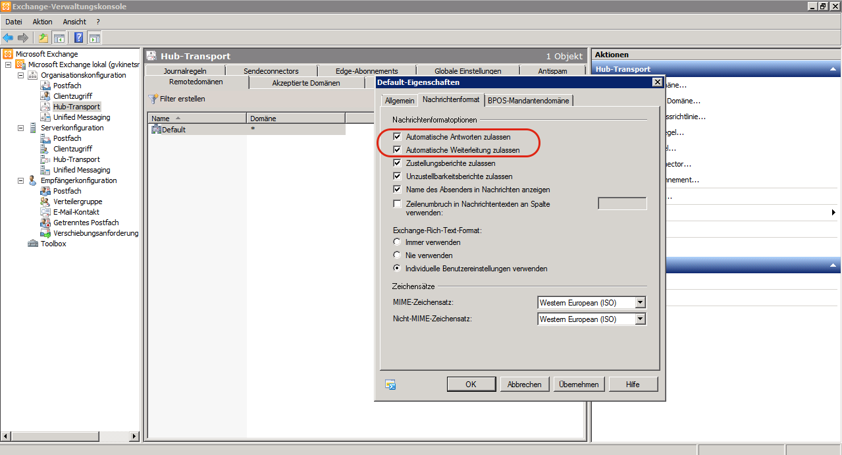Select Individuelle Benutzereinstellungen verwenden radio button

397,268
